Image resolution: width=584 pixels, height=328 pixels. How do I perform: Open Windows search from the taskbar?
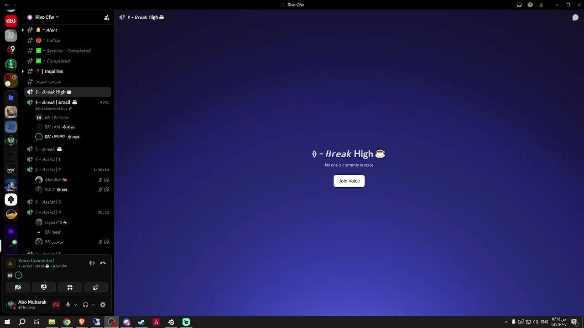22,322
